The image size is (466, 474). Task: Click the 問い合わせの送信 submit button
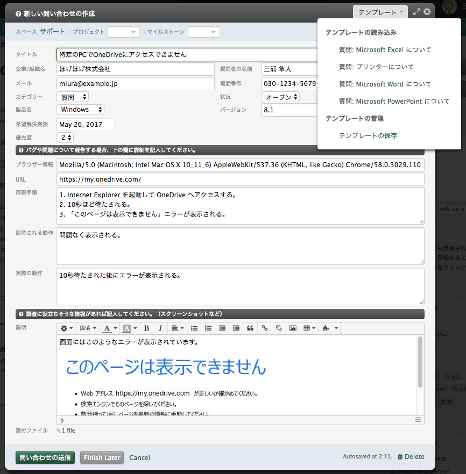45,458
